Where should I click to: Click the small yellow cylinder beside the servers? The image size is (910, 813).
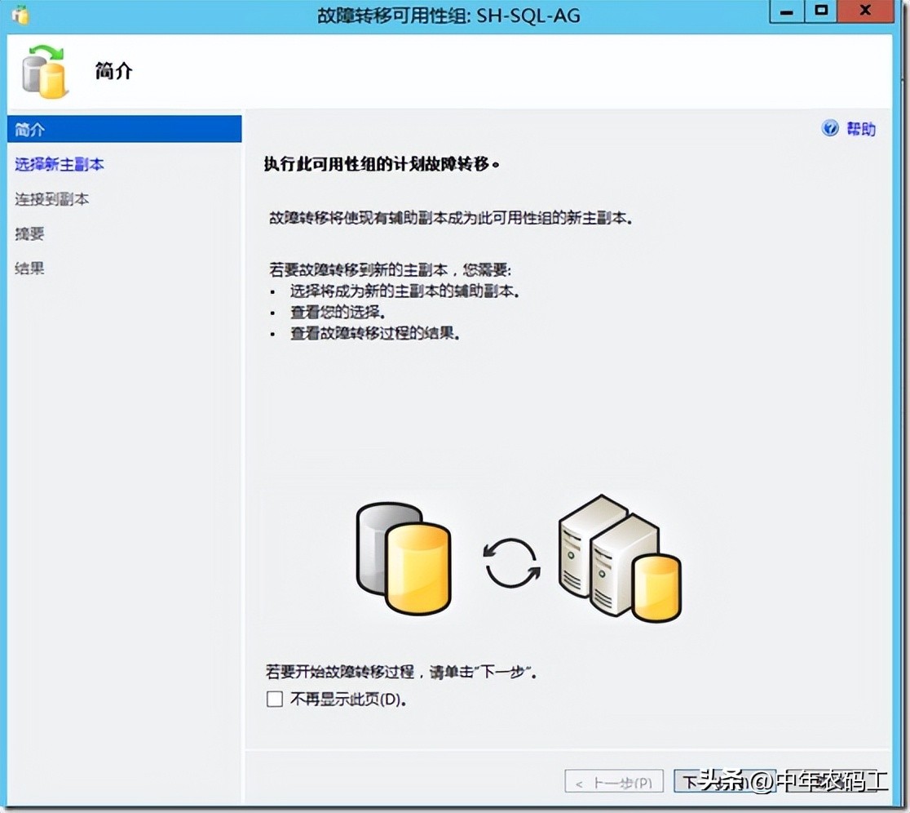[657, 592]
